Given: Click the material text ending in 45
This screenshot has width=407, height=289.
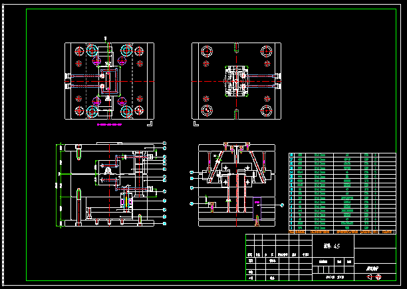Looking at the screenshot, I should [332, 246].
